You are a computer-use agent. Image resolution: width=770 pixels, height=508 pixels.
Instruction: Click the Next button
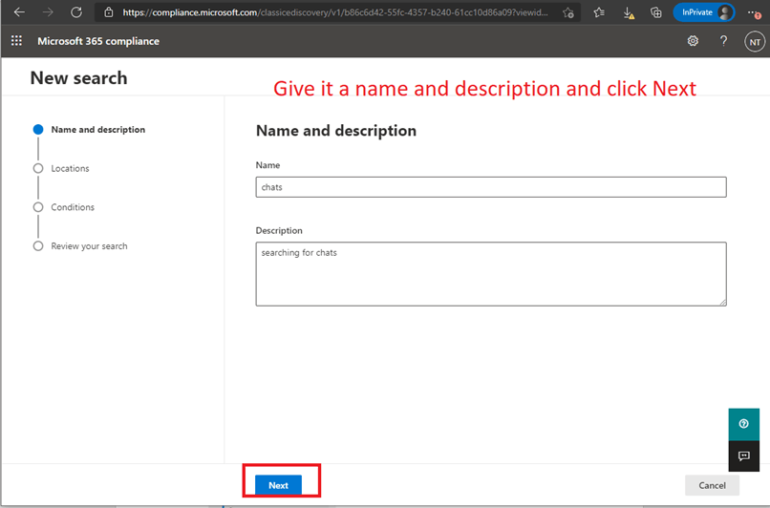point(278,485)
